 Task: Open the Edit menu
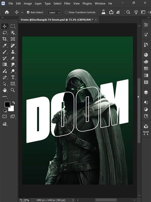18,3
